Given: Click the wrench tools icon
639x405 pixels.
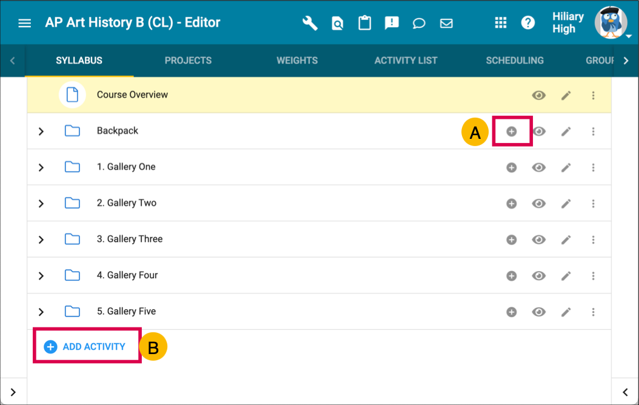Looking at the screenshot, I should click(310, 23).
